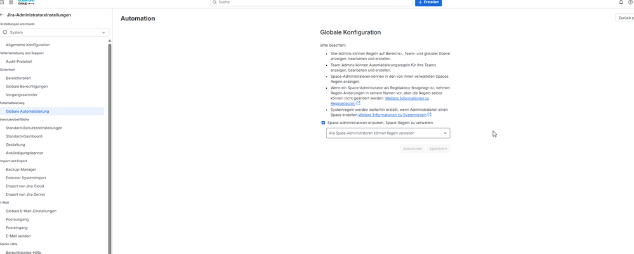Open the help question mark icon
The width and height of the screenshot is (634, 254).
[631, 2]
